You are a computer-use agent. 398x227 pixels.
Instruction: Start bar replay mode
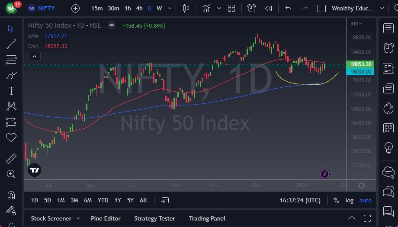coord(269,8)
